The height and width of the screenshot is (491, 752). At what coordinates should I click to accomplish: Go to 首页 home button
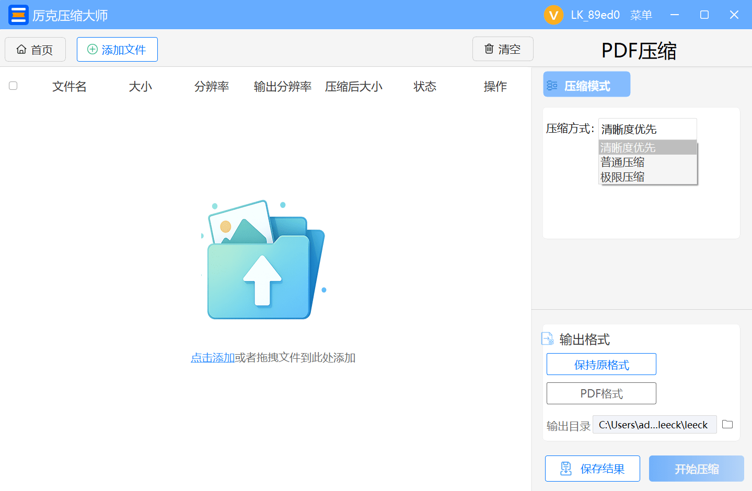point(35,50)
